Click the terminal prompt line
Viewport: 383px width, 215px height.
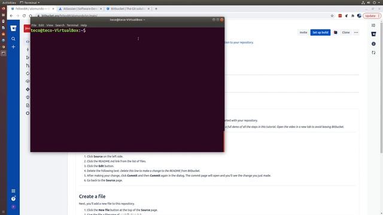[58, 30]
